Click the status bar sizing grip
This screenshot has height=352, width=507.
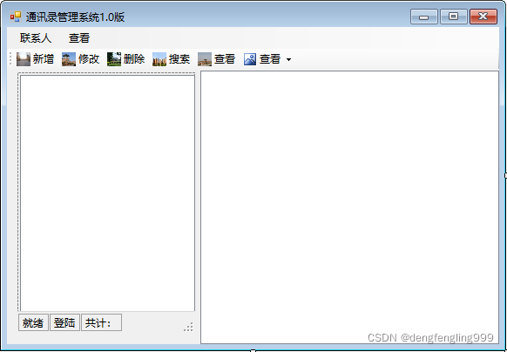[189, 327]
